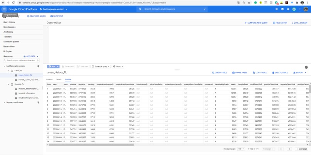Open the notifications badge icon
The width and height of the screenshot is (311, 155).
point(294,9)
